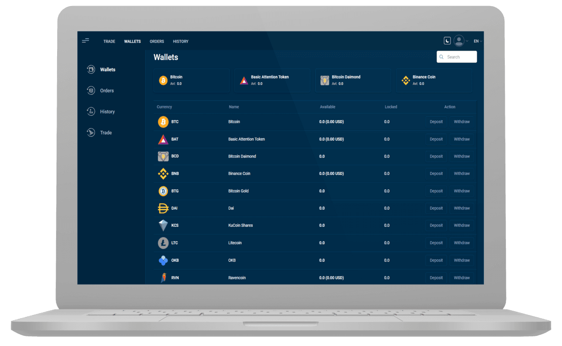Open HISTORY in top navigation
562x346 pixels.
tap(180, 41)
